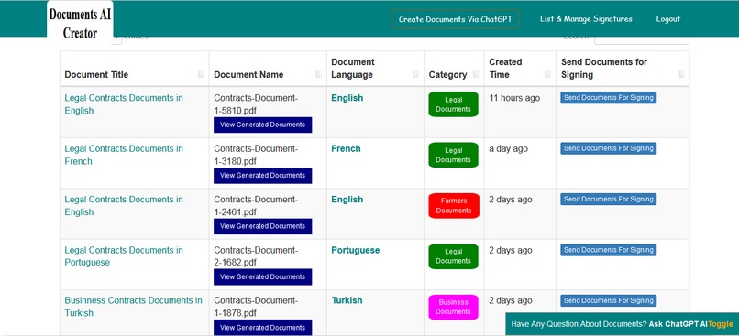Sort by Document Language column

tap(375, 69)
